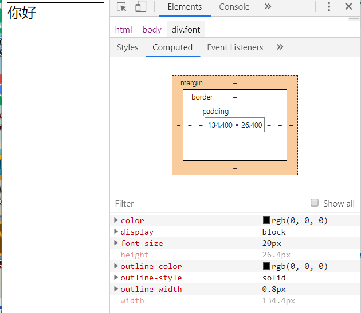This screenshot has width=361, height=313.
Task: Show more sidebar tabs chevron after Event Listeners
Action: click(x=280, y=47)
